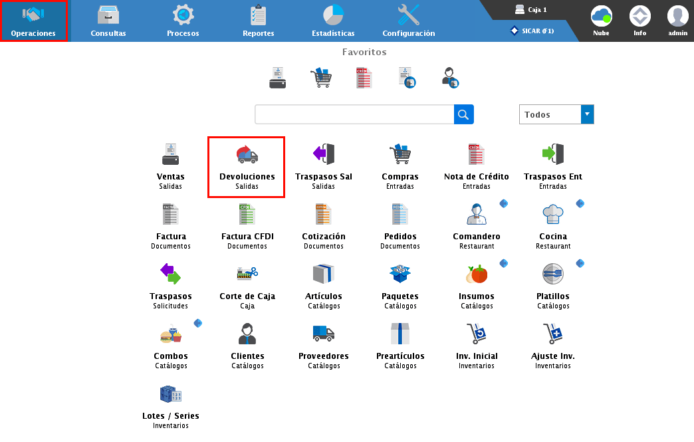694x442 pixels.
Task: Switch to the Reportes tab
Action: point(258,21)
